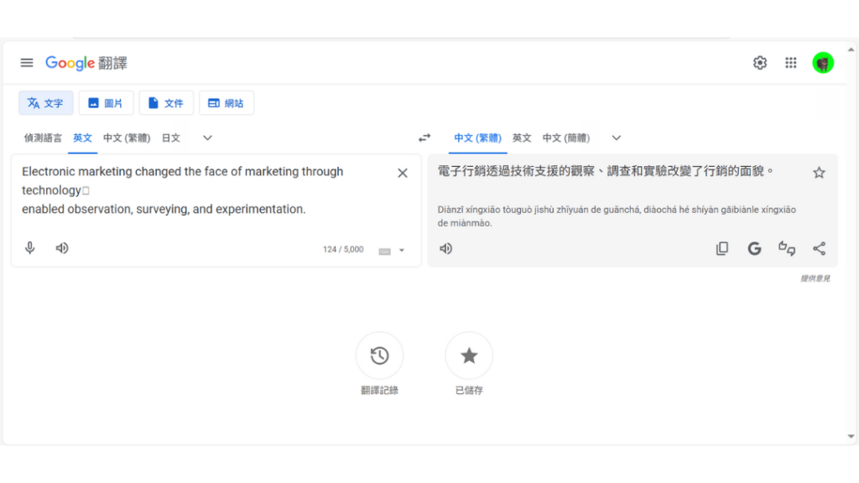This screenshot has width=859, height=483.
Task: Share the translation
Action: pos(819,248)
